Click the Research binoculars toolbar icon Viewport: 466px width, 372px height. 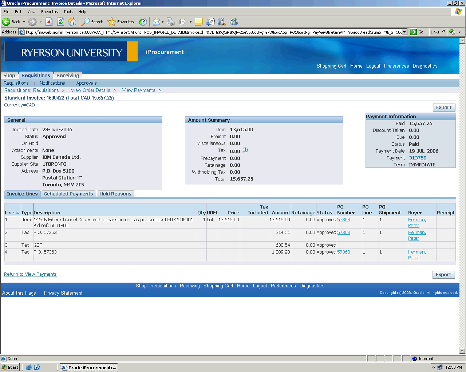pyautogui.click(x=221, y=22)
